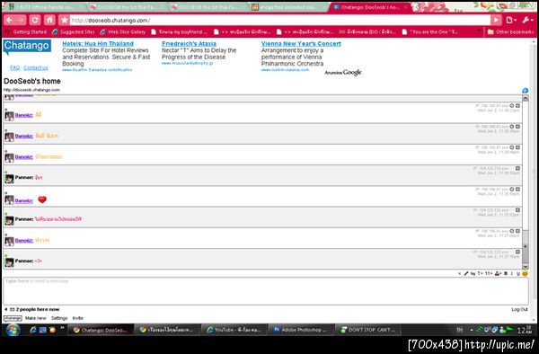Click the Danoiiz avatar beside the heart message
Image resolution: width=539 pixels, height=354 pixels.
point(9,200)
